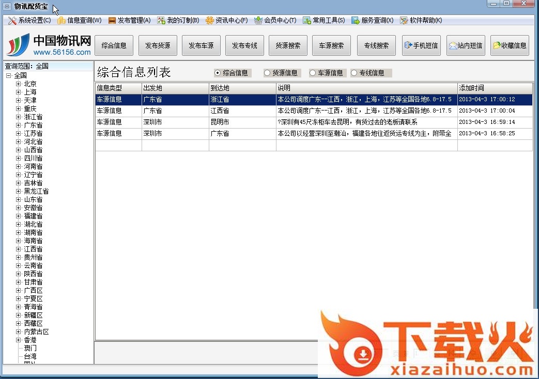539x379 pixels.
Task: Click the 信息查询 menu icon
Action: (61, 21)
